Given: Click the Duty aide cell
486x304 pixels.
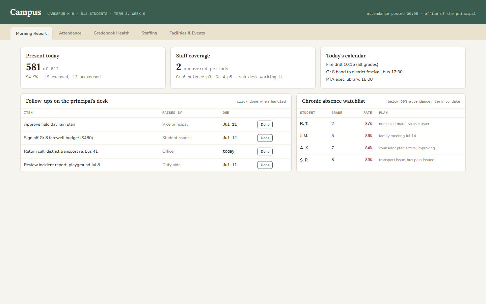Looking at the screenshot, I should (171, 165).
